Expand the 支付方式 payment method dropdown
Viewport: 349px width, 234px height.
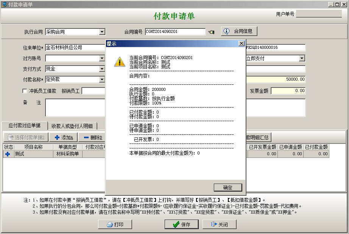coord(102,69)
